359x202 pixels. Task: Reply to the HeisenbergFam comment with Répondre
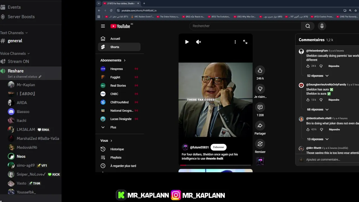point(334,66)
